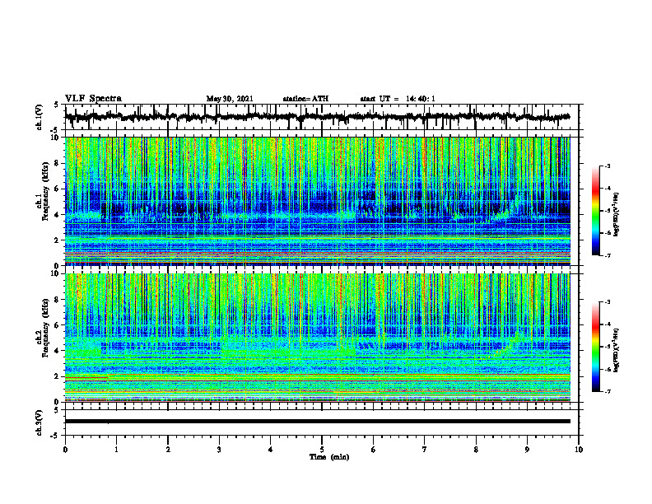Click time axis tick label "1"

(116, 450)
